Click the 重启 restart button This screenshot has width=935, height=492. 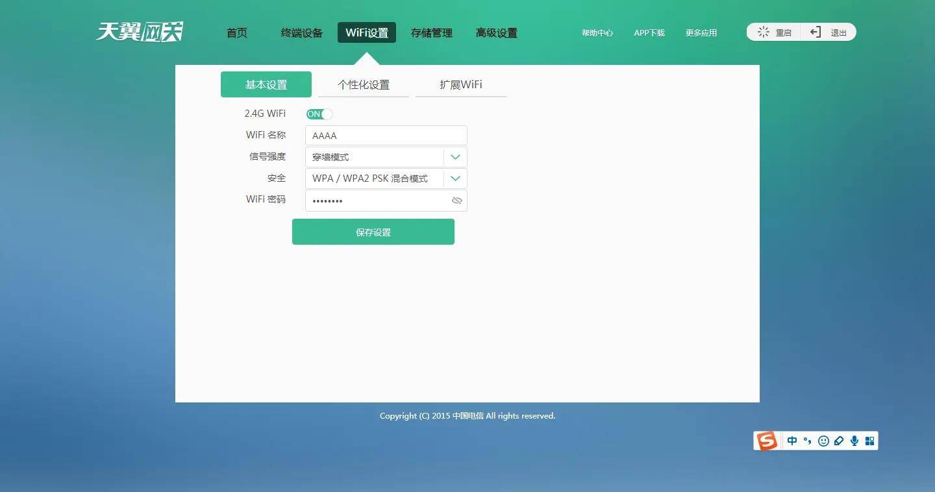point(774,32)
